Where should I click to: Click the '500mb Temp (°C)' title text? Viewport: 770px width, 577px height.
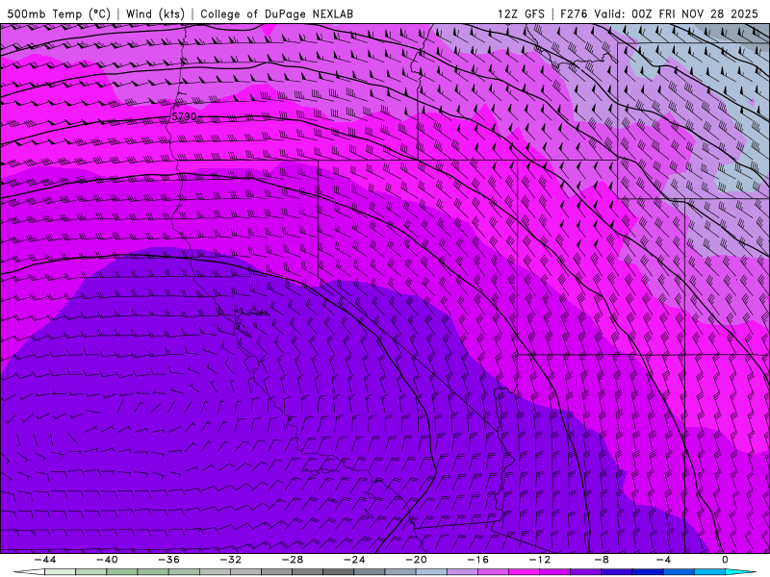(x=59, y=13)
